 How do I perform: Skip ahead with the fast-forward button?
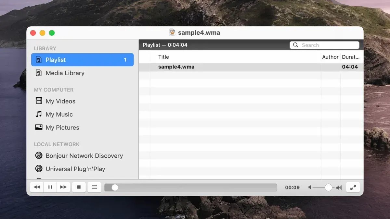pyautogui.click(x=63, y=187)
